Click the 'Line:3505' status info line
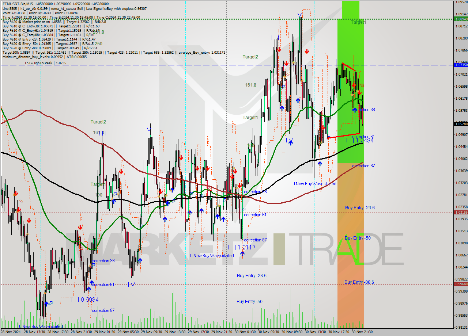This screenshot has height=336, width=468. pos(74,8)
